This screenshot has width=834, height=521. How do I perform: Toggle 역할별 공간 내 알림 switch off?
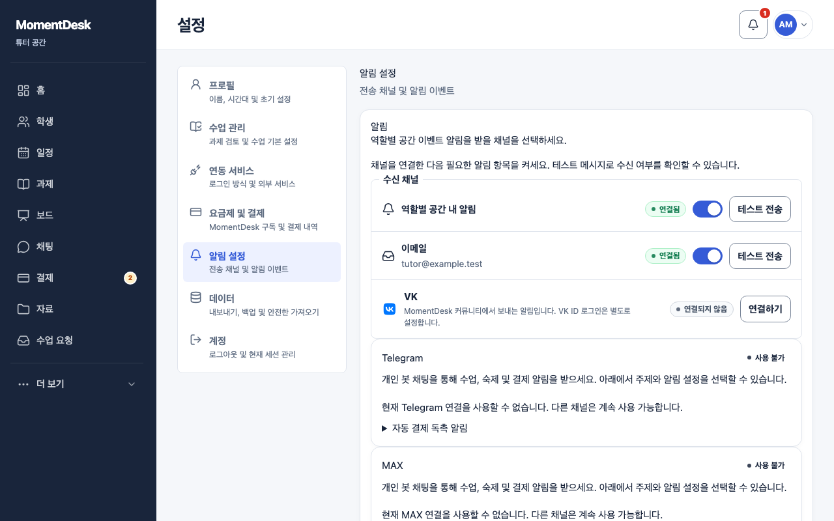point(708,209)
